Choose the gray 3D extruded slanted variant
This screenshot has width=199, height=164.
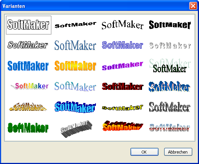(76, 129)
